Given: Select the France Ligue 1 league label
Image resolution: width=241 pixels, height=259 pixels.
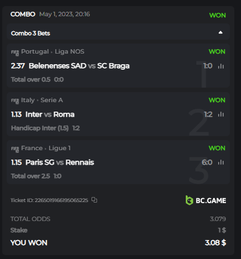Looking at the screenshot, I should click(x=46, y=148).
